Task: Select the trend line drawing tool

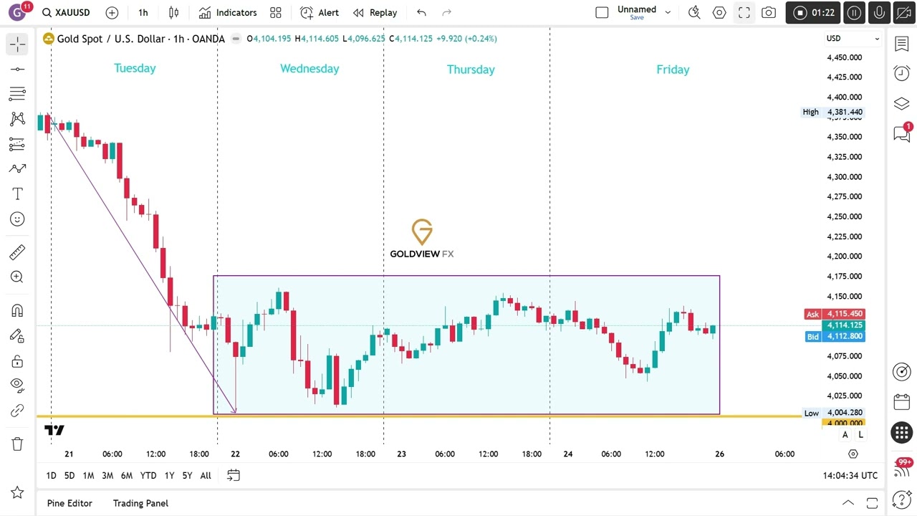Action: pyautogui.click(x=17, y=69)
